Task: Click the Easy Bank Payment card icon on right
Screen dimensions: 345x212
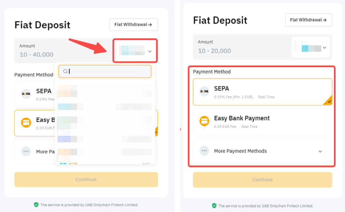Action: pos(204,121)
